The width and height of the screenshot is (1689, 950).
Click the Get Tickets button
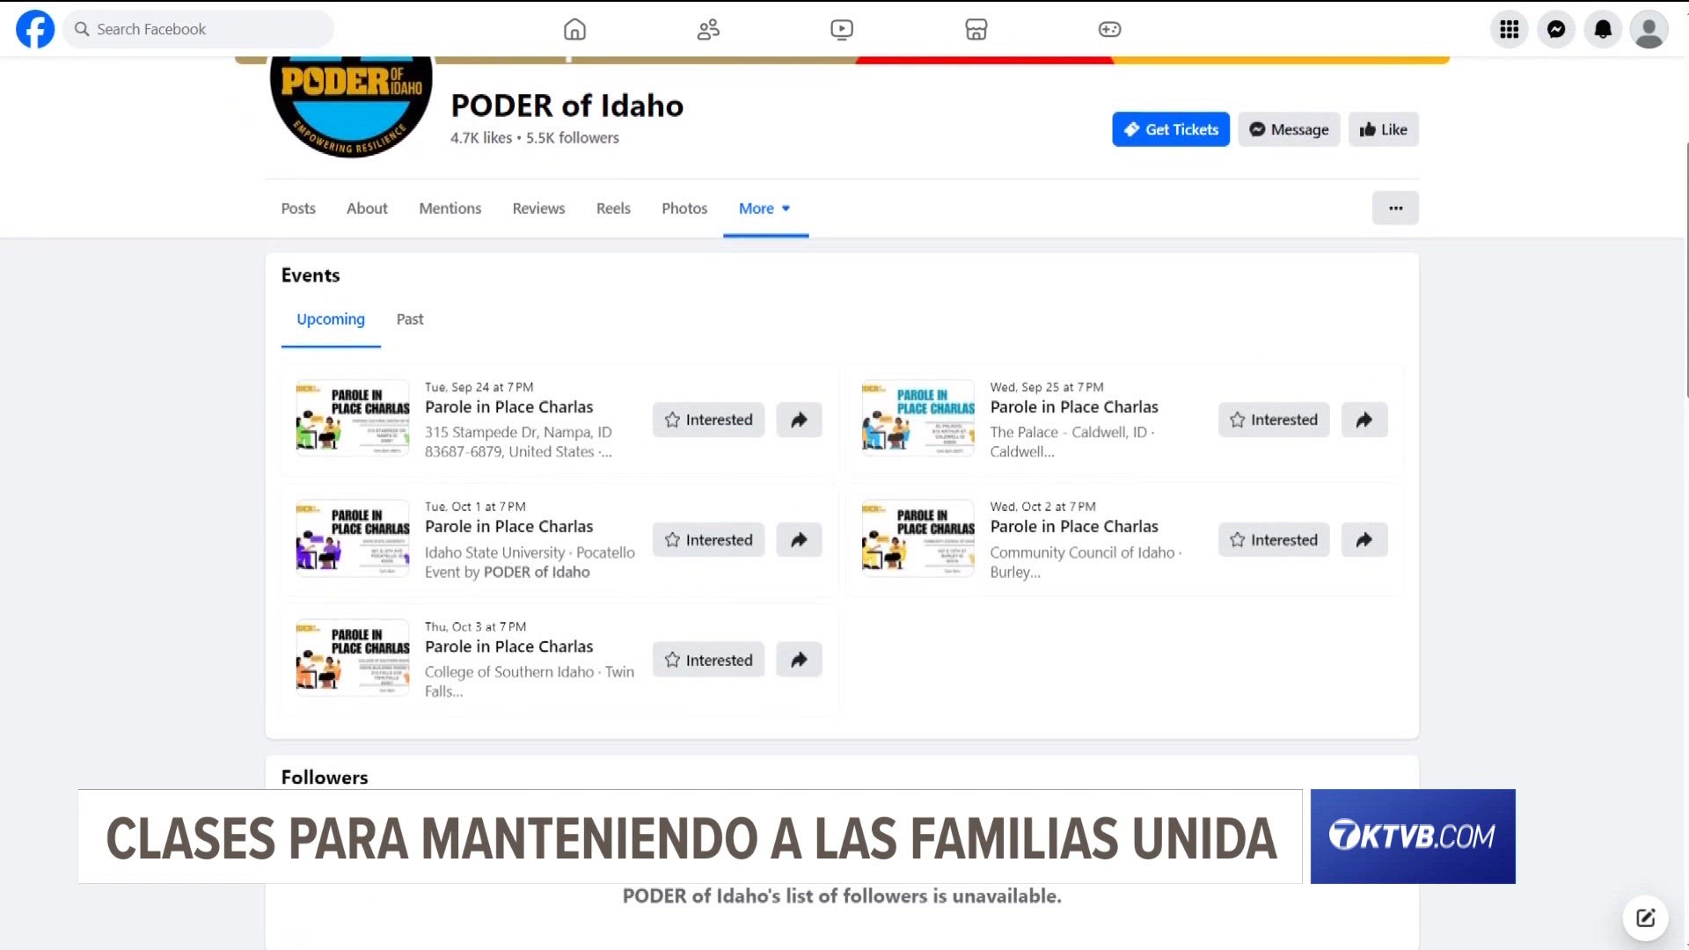point(1171,129)
